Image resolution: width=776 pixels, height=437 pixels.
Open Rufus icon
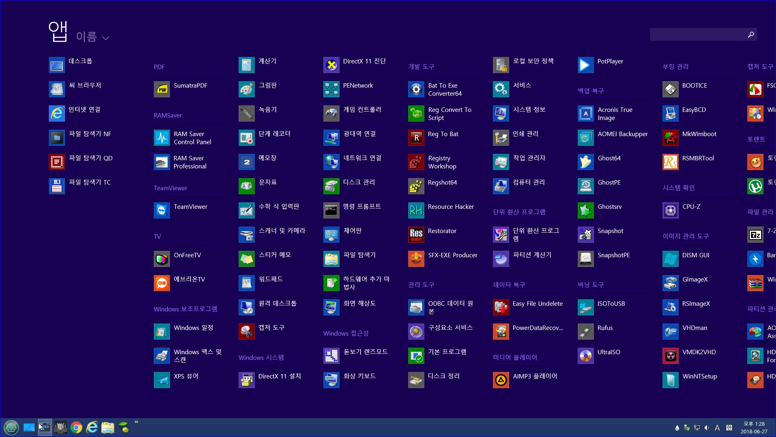[x=586, y=332]
